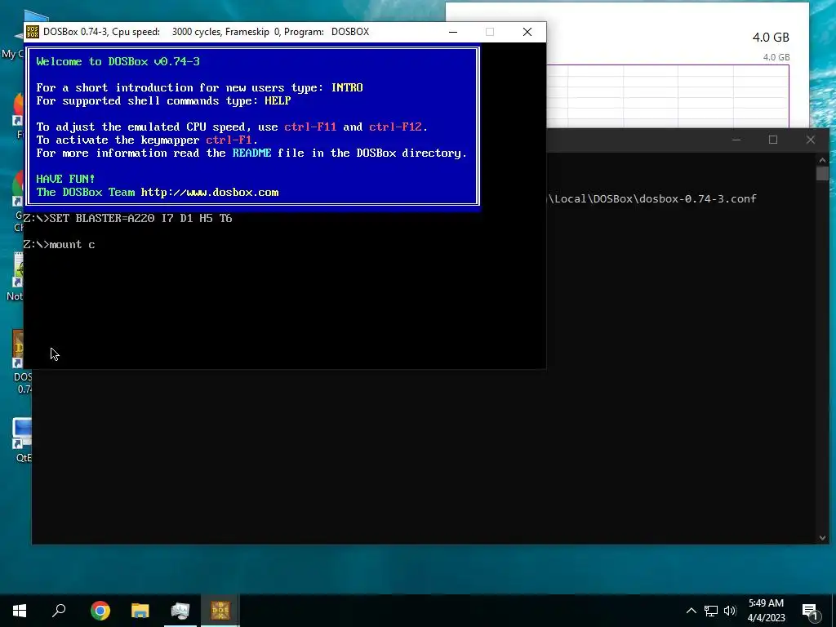Click the 'HAVE FUN!' line in the banner
This screenshot has width=836, height=627.
pos(65,179)
